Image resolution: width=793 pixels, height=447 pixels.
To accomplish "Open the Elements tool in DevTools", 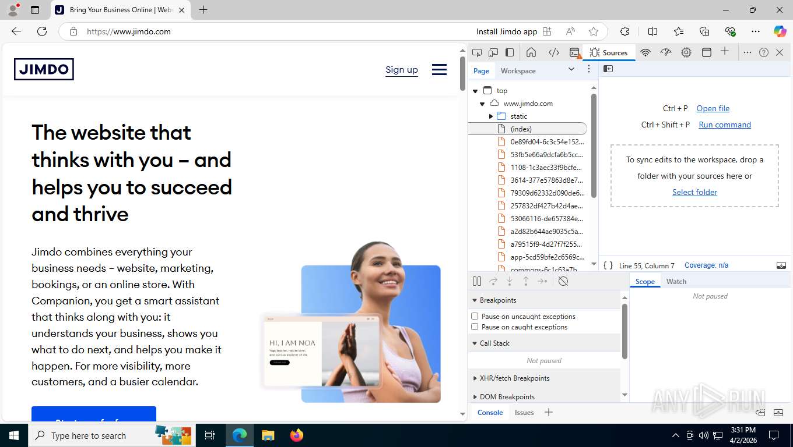I will 554,52.
